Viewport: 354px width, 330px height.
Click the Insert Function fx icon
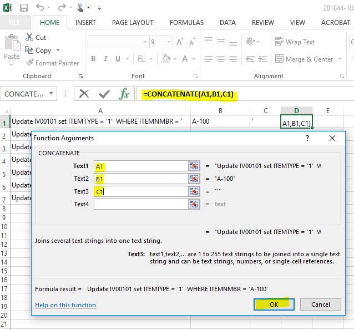coord(124,94)
